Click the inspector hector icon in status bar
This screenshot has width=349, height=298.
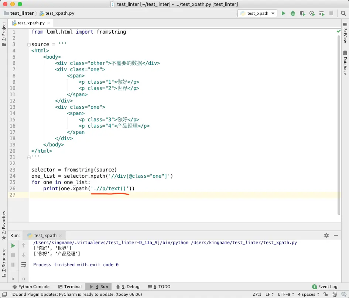pyautogui.click(x=335, y=294)
